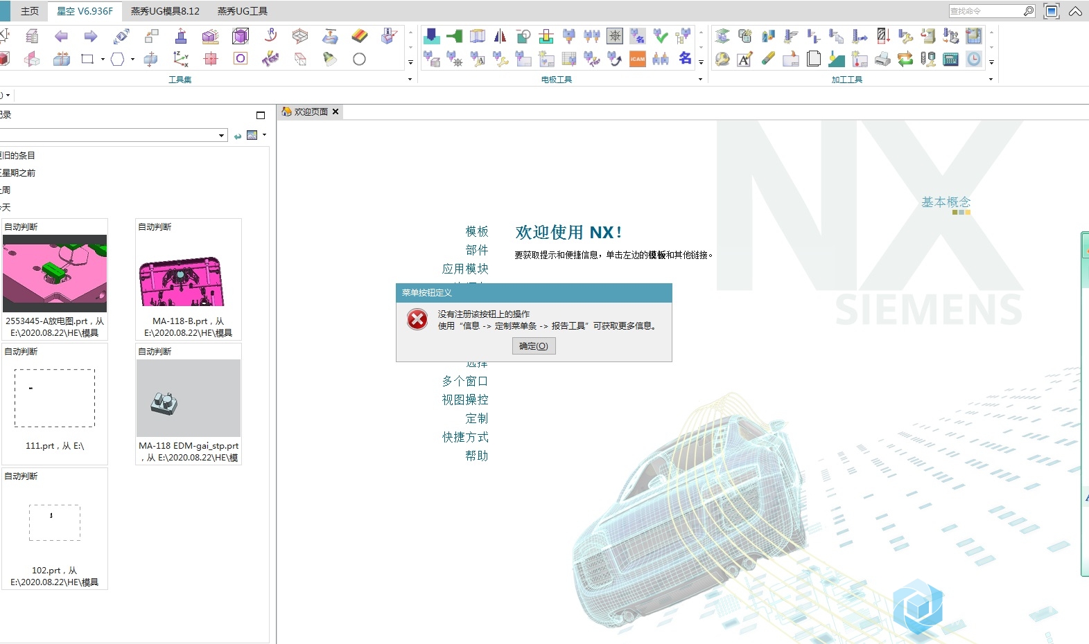Click 确定(O) in the error dialog
Screen dimensions: 1089x644
pyautogui.click(x=534, y=346)
